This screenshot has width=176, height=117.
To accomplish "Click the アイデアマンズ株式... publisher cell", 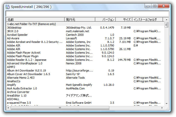I will click(79, 96).
